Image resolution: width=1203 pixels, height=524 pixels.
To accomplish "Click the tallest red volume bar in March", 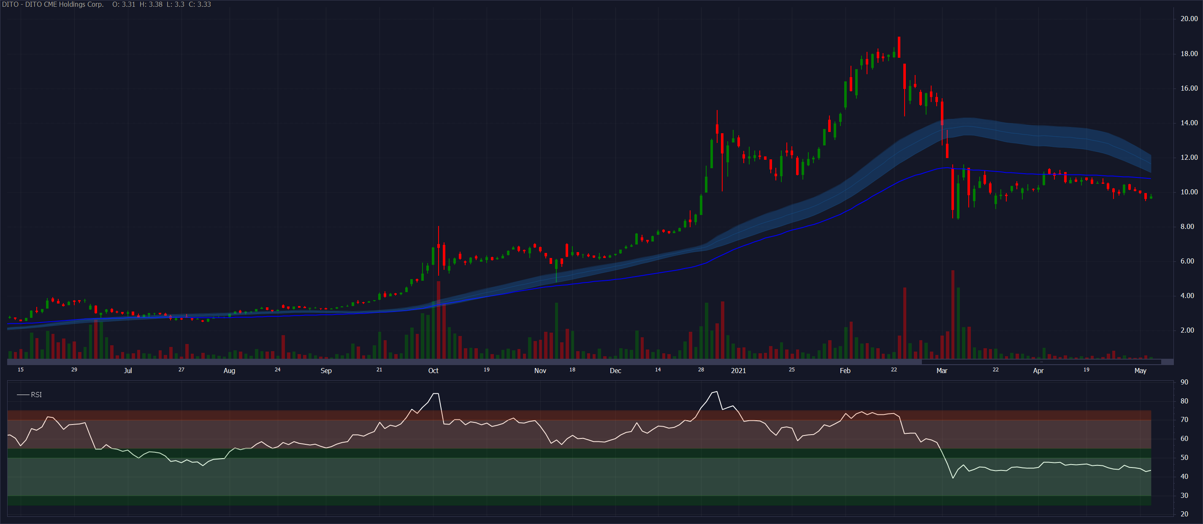I will click(953, 315).
